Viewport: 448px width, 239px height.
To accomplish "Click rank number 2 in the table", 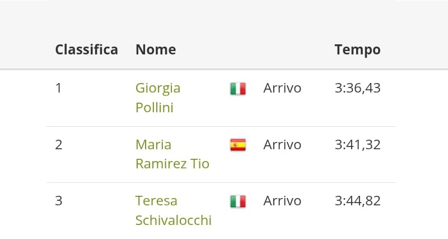I will click(x=59, y=145).
